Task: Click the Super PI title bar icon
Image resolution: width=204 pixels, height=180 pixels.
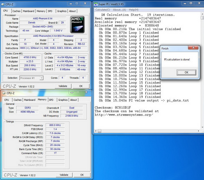Action: click(95, 4)
